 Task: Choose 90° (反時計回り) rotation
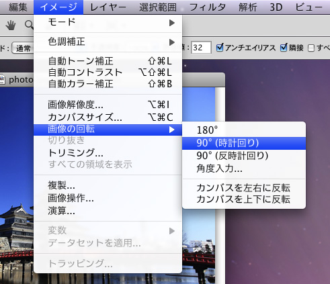(x=244, y=156)
